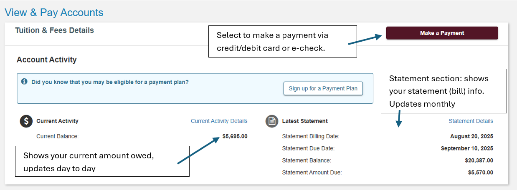Screen dimensions: 517x190
Task: Click the Account Activity section title
Action: coord(47,60)
